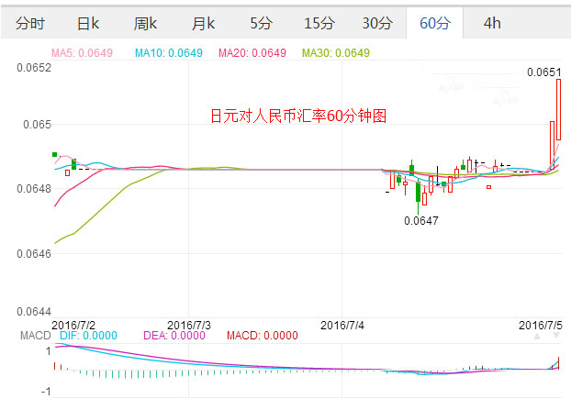Image resolution: width=571 pixels, height=399 pixels.
Task: Switch to the 4h chart tab
Action: pyautogui.click(x=492, y=23)
